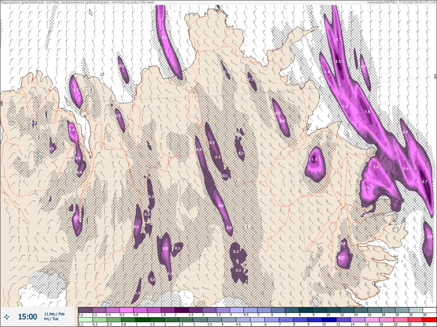Select the upper legend swatch starting at 2
The width and height of the screenshot is (437, 327).
coord(182,310)
